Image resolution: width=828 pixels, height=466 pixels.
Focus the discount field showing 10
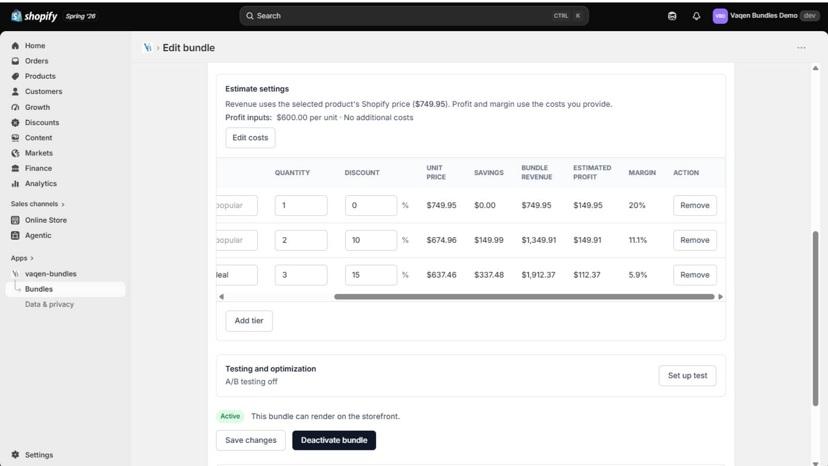pyautogui.click(x=371, y=240)
